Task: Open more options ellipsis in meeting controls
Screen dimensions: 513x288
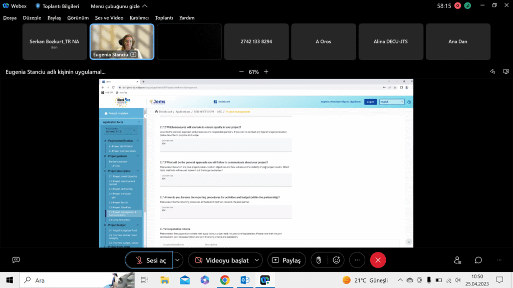Action: pyautogui.click(x=357, y=260)
